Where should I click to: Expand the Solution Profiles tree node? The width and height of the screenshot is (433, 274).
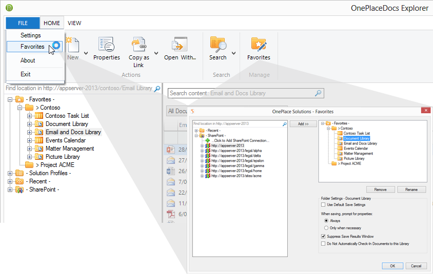point(11,173)
